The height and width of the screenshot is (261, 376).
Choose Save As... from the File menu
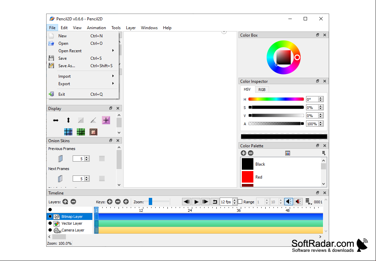[83, 66]
